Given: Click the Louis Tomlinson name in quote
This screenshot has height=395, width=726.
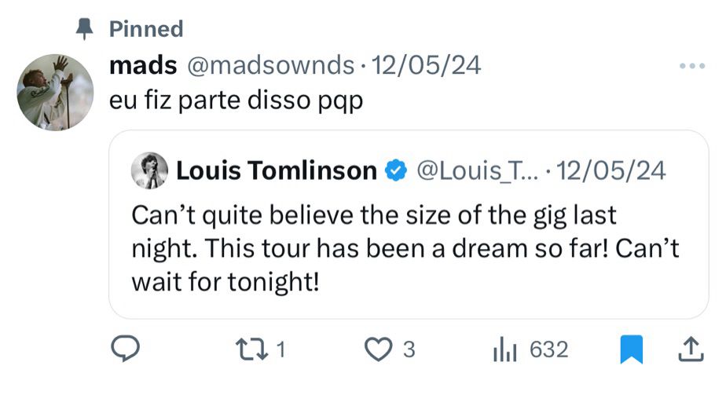Looking at the screenshot, I should [x=277, y=170].
